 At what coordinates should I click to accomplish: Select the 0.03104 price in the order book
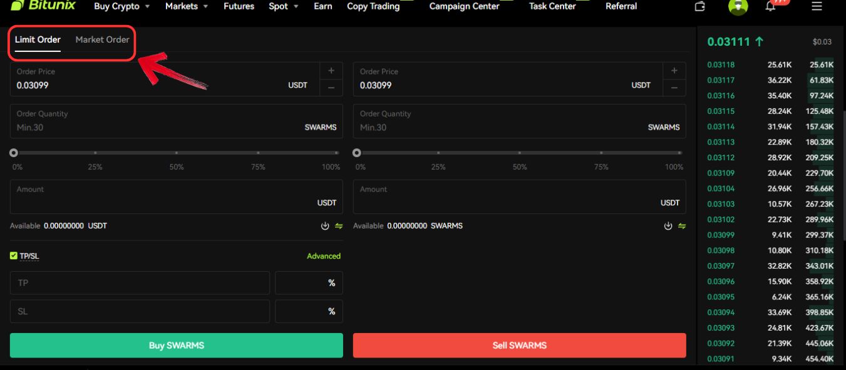(721, 188)
